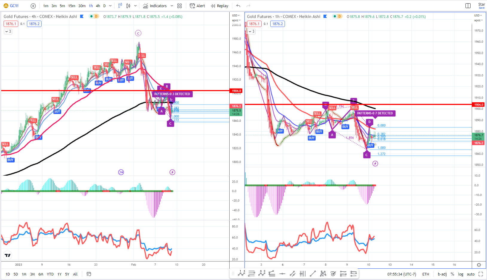Open apoz unit dropdown on left chart

pos(236,20)
